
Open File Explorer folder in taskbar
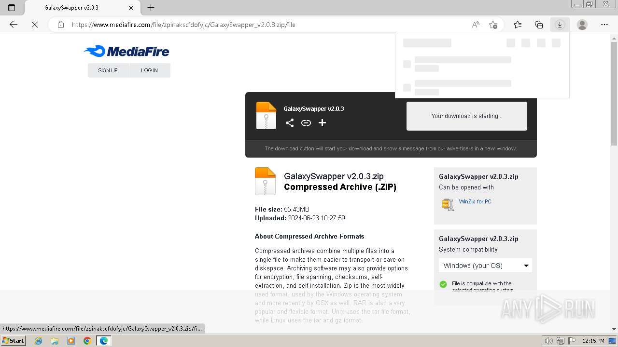(55, 341)
